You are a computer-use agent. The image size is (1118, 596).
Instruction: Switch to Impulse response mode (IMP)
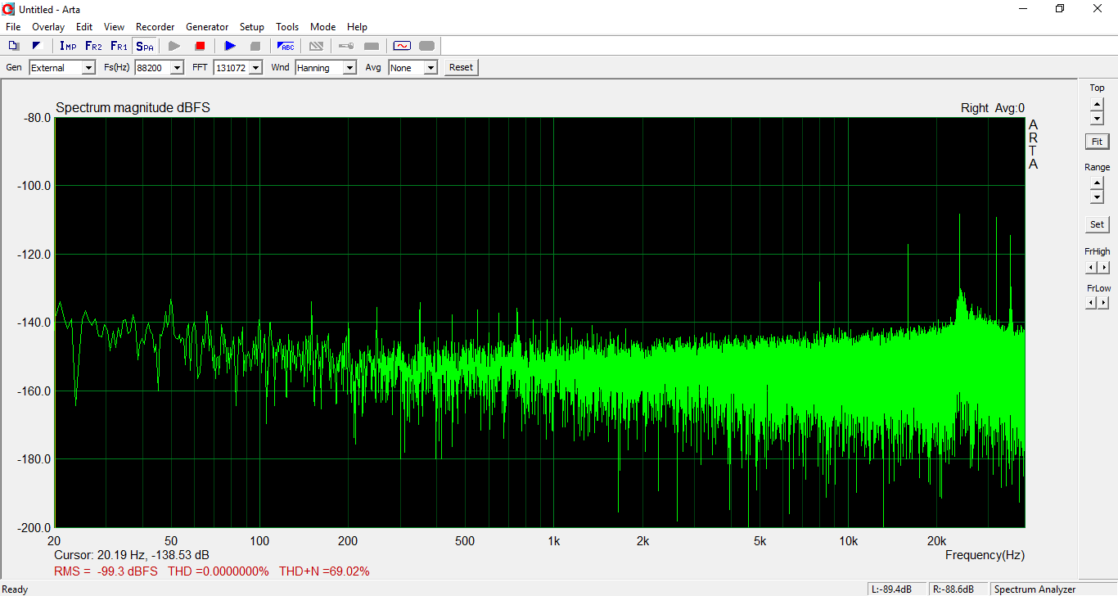[x=68, y=46]
